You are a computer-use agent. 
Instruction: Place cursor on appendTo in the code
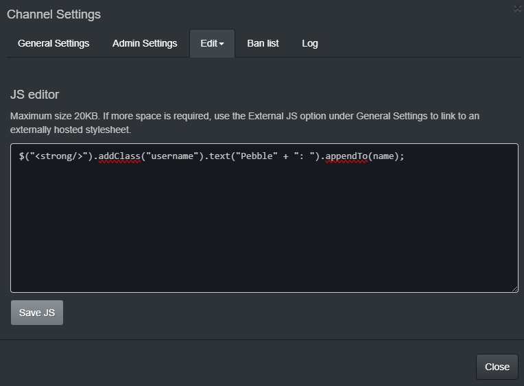(347, 156)
